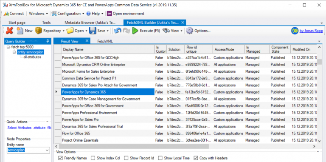Collapse the fetch top:5000 tree node
This screenshot has height=162, width=326.
point(8,47)
